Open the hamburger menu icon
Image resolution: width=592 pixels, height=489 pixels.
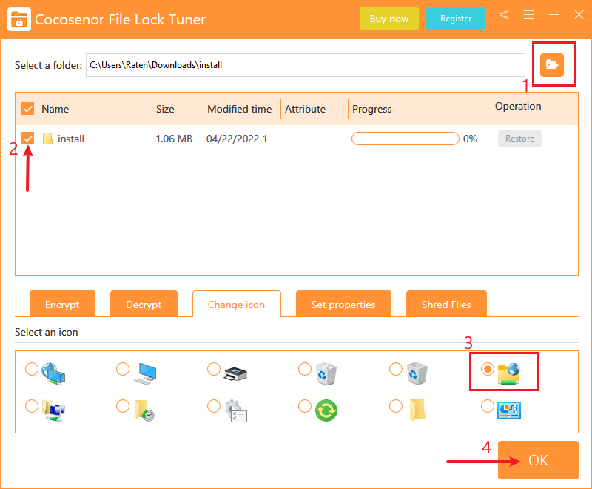click(x=528, y=15)
